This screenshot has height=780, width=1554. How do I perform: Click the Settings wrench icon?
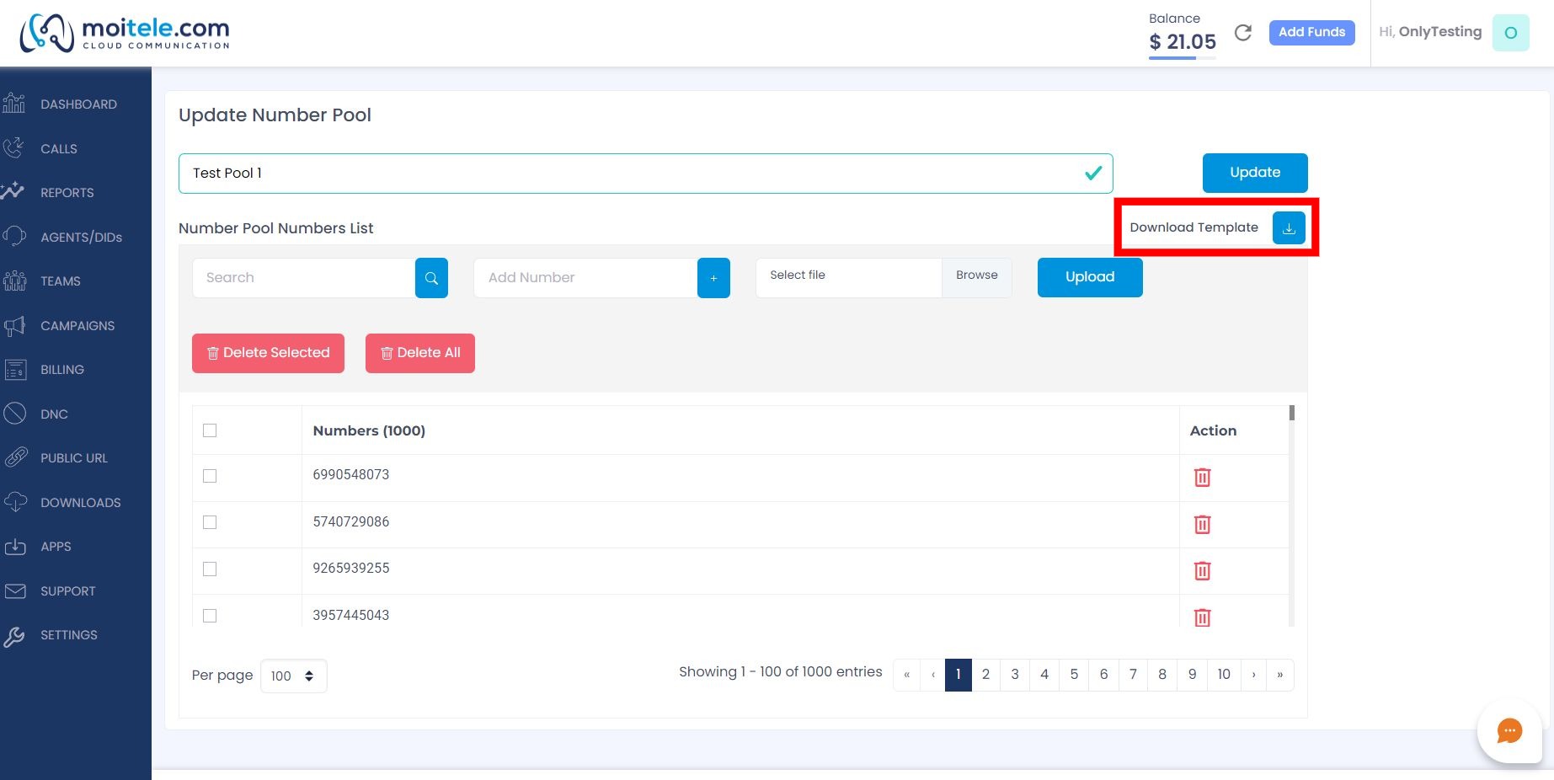14,636
